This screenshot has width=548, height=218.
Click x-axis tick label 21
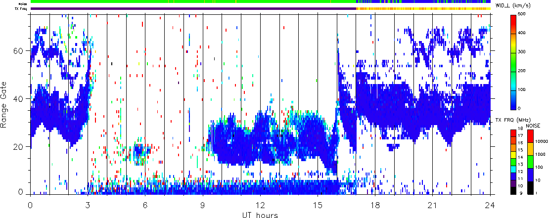(432, 205)
